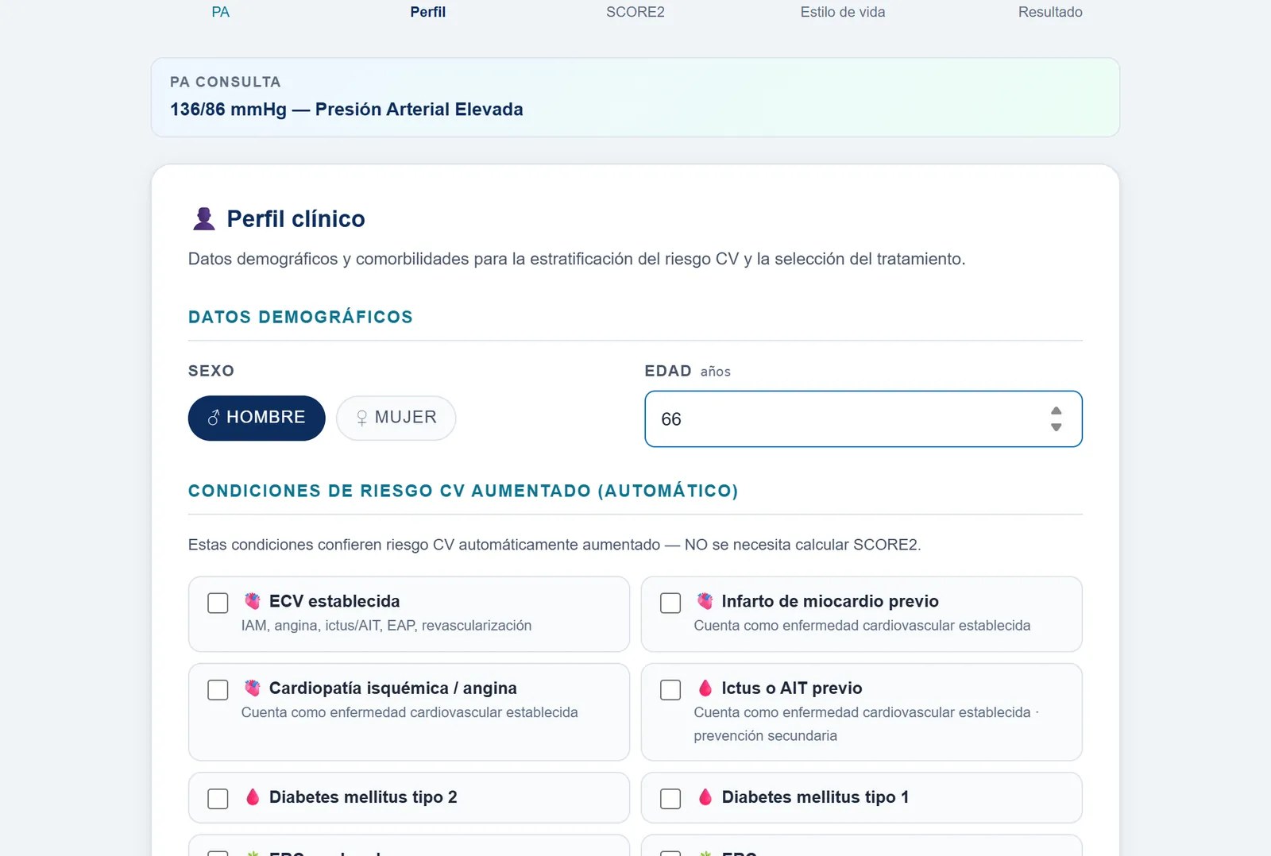Go to the PA step tab

pos(221,12)
